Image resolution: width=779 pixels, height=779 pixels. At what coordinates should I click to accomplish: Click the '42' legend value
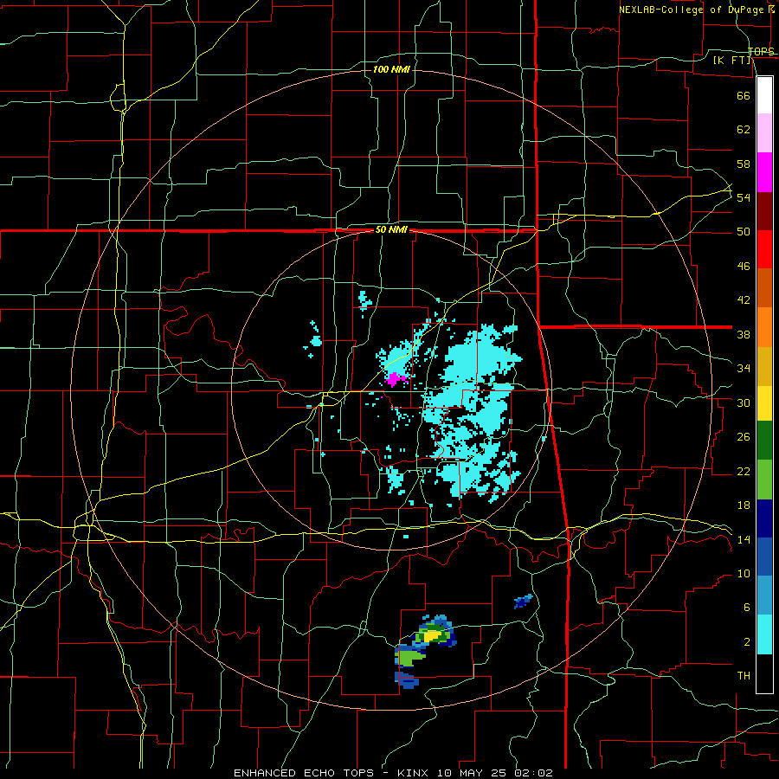tap(744, 300)
